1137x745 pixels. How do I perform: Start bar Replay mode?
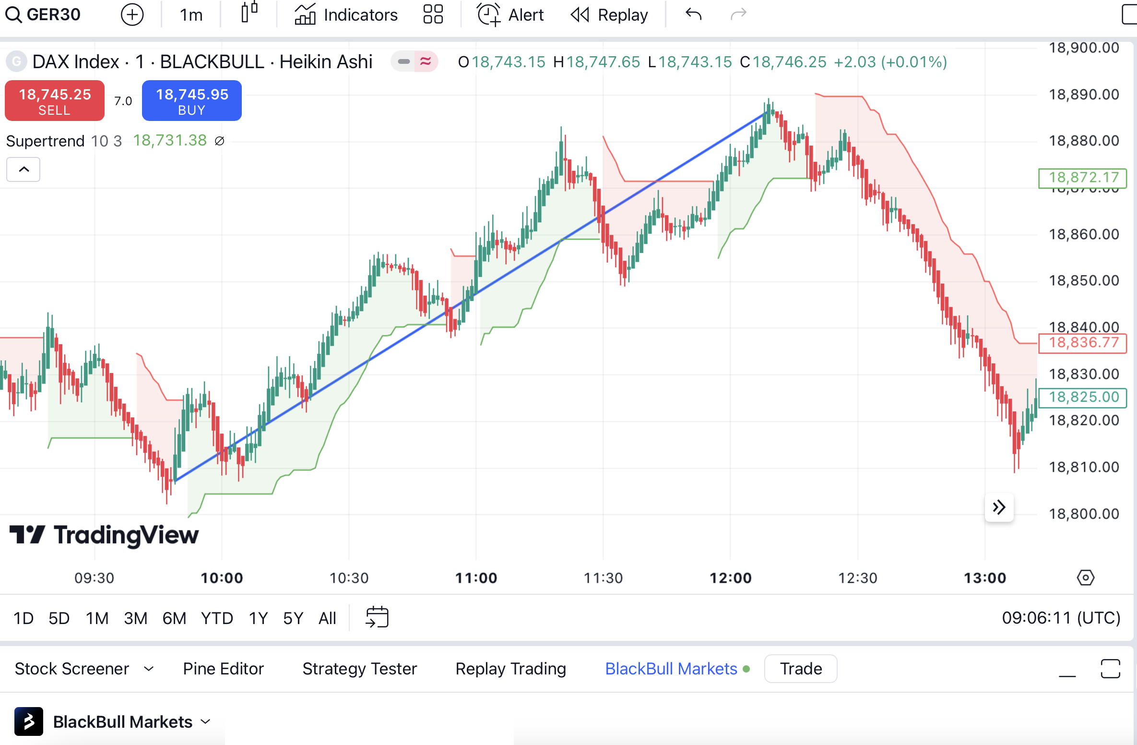pos(609,15)
